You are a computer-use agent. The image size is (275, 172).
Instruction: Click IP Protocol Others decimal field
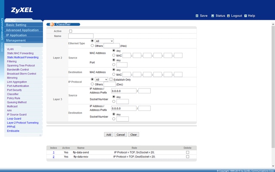[110, 84]
